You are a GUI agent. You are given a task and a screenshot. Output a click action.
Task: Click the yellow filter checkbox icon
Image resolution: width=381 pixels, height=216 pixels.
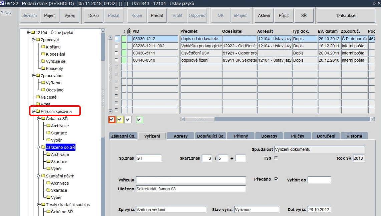[x=120, y=119]
